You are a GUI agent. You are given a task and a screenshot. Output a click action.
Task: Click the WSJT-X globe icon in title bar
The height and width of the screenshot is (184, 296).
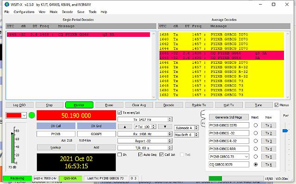[7, 4]
